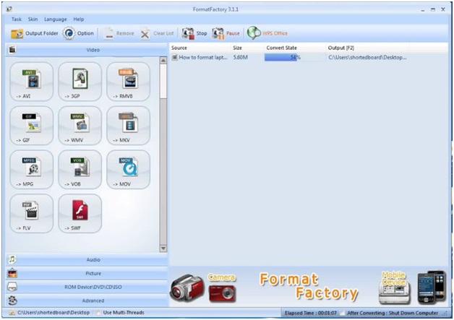
Task: Click the Source column header
Action: click(x=200, y=48)
